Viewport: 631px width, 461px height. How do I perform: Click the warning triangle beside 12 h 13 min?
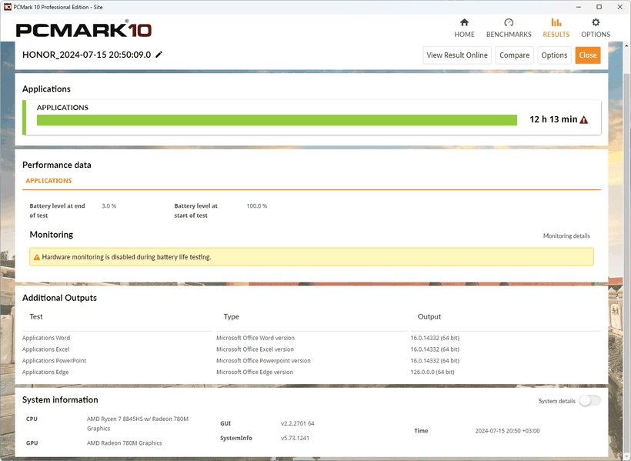pyautogui.click(x=584, y=119)
